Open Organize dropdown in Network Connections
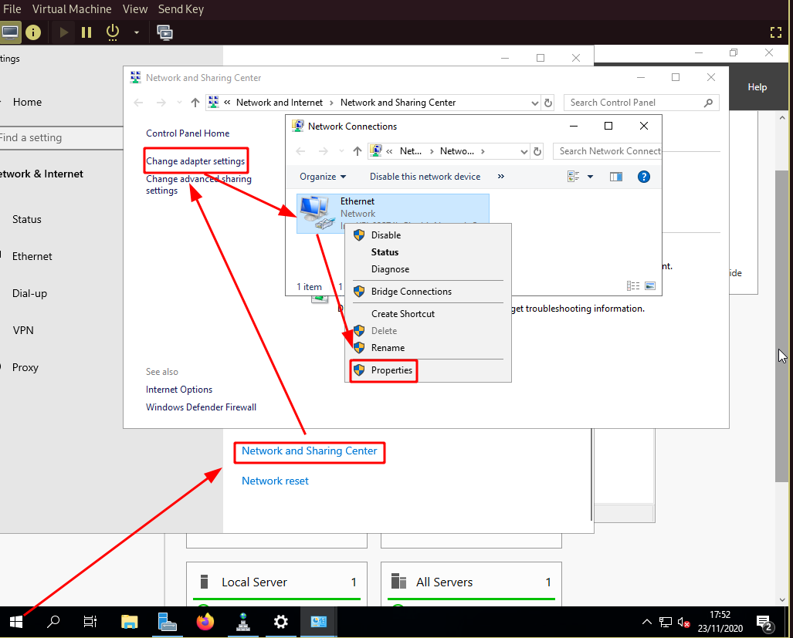Viewport: 793px width, 638px height. click(x=323, y=177)
